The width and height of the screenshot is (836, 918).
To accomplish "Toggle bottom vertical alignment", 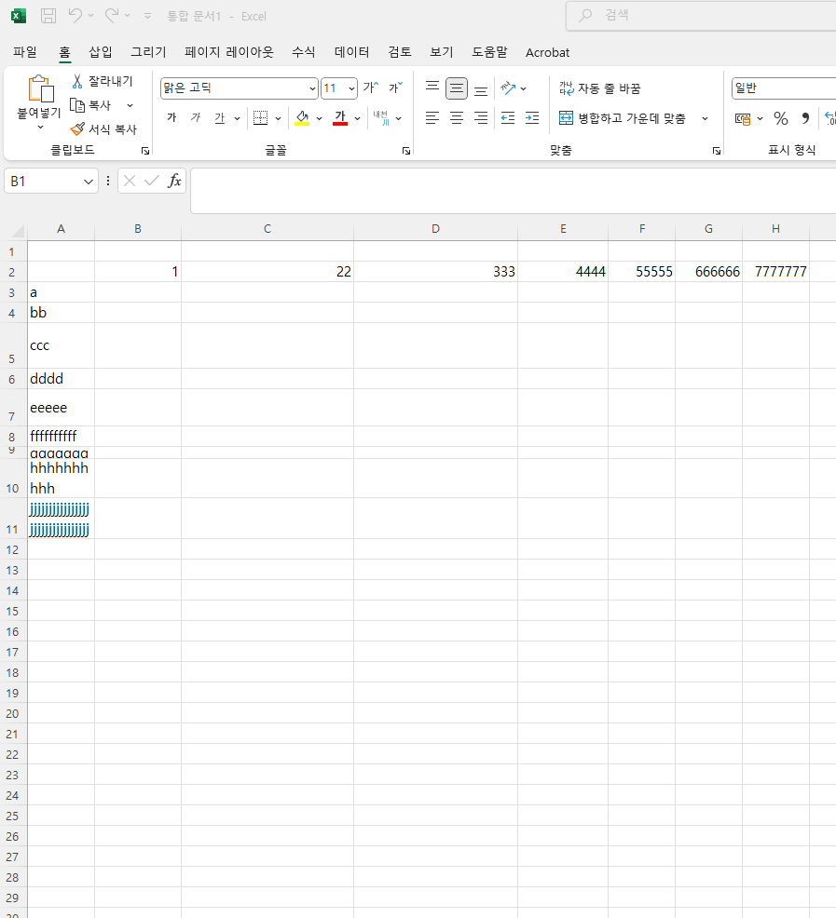I will click(x=481, y=88).
